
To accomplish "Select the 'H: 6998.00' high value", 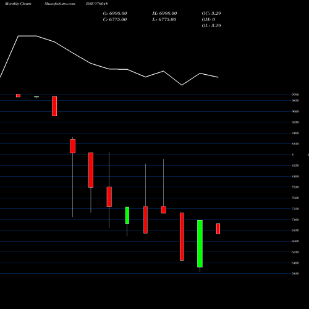I will (164, 13).
